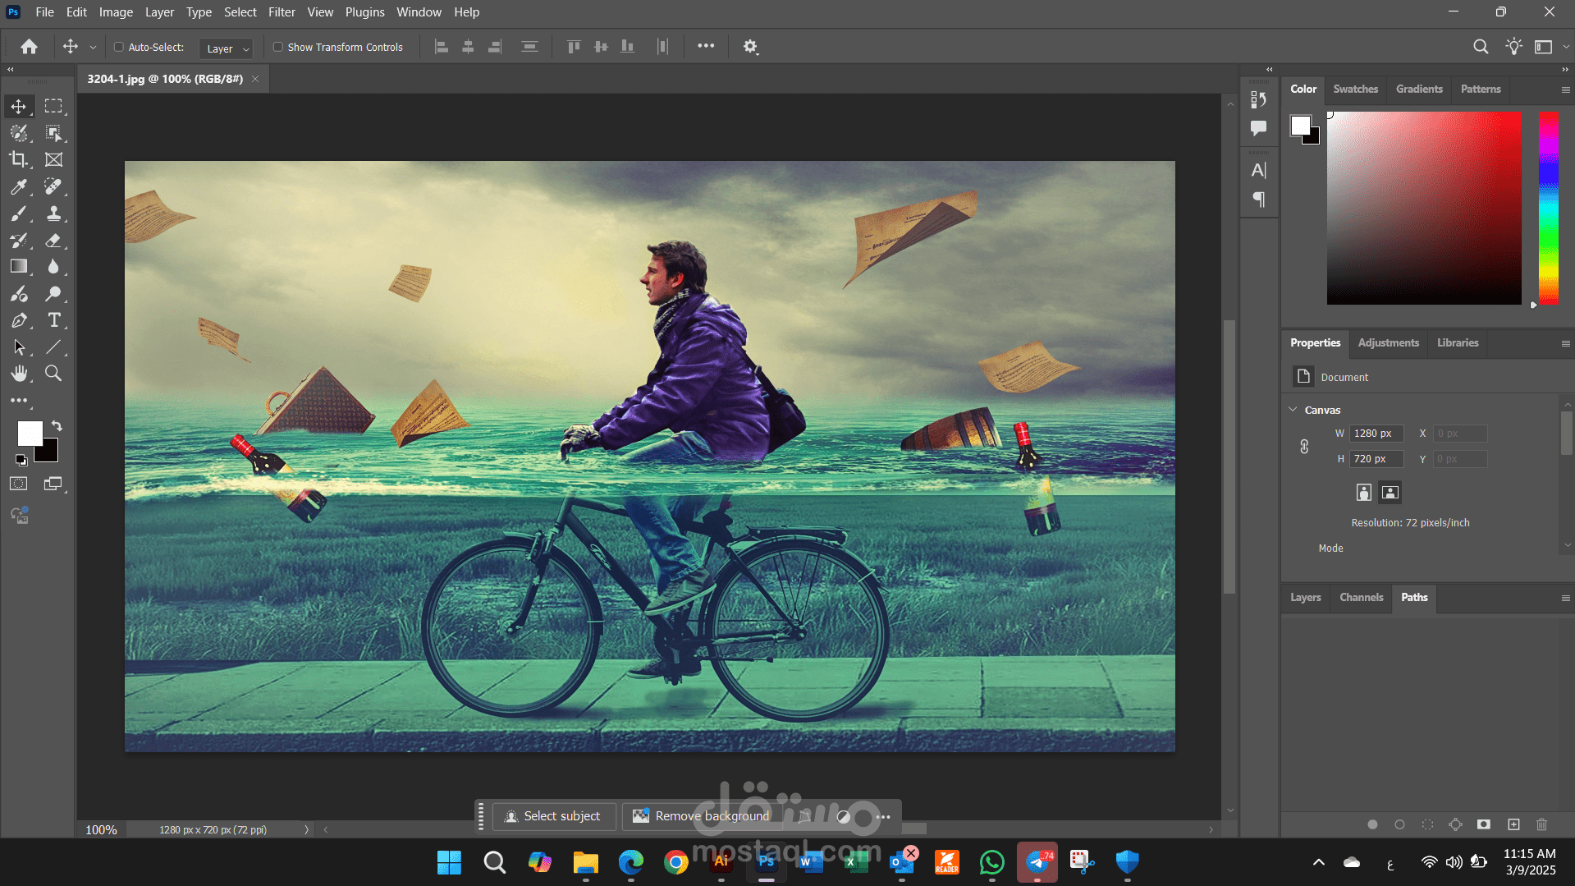Viewport: 1575px width, 886px height.
Task: Pick a color in the Color panel field
Action: 1424,208
